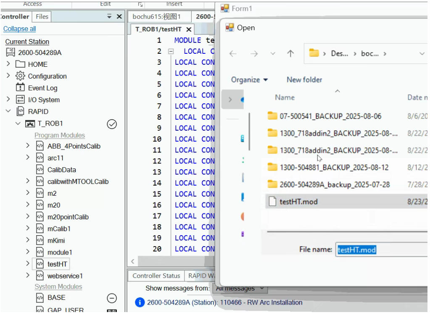Expand the HOME folder node

click(8, 64)
